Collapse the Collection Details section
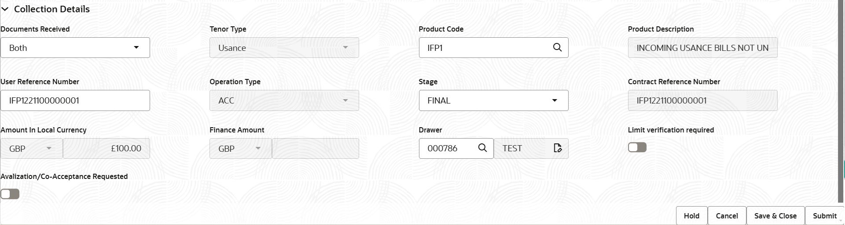This screenshot has height=225, width=845. point(5,9)
